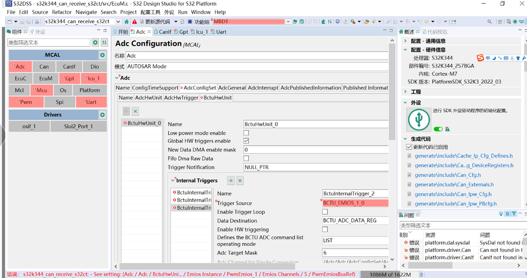Collapse the Internal Triggers section
This screenshot has width=527, height=278.
(x=173, y=180)
